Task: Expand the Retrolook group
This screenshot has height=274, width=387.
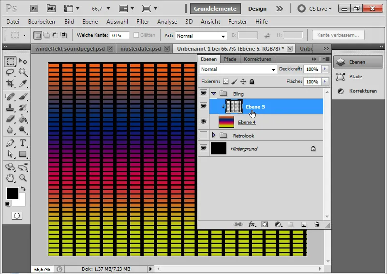Action: [214, 135]
